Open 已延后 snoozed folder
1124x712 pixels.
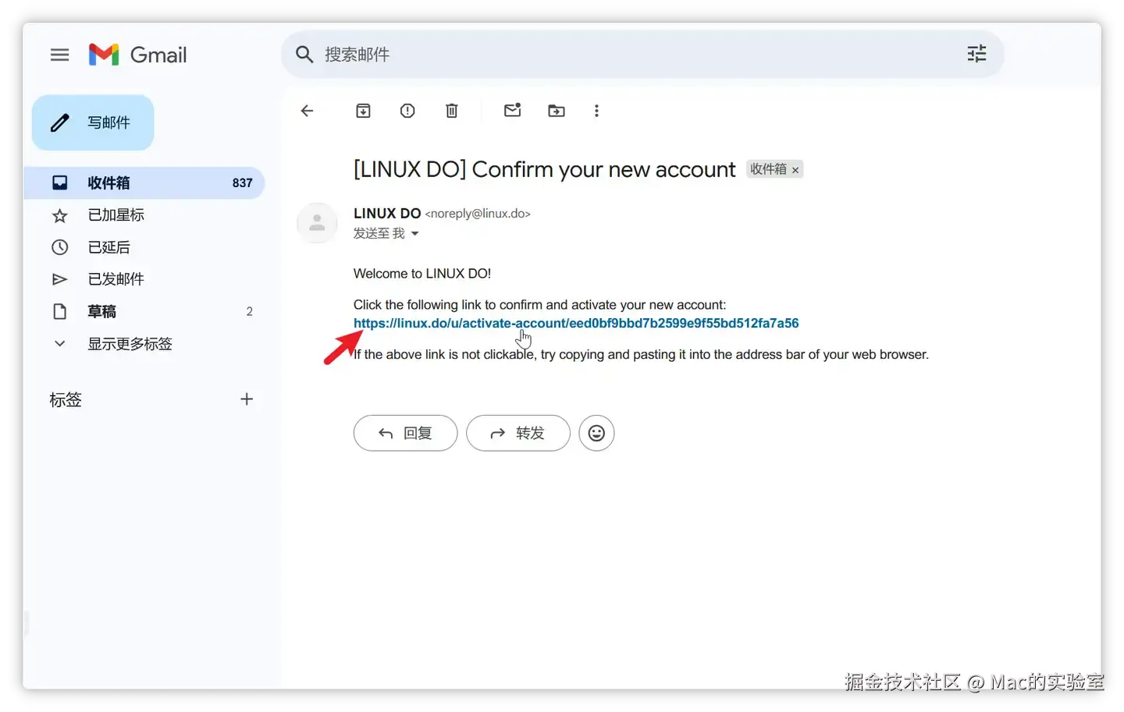[x=144, y=247]
